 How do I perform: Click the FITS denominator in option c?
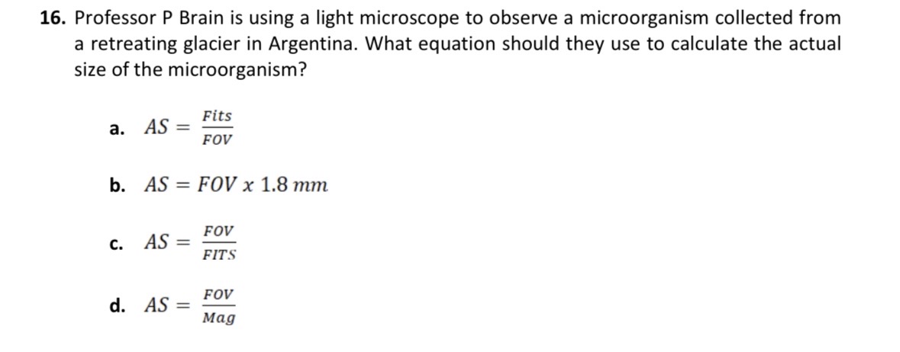coord(220,255)
